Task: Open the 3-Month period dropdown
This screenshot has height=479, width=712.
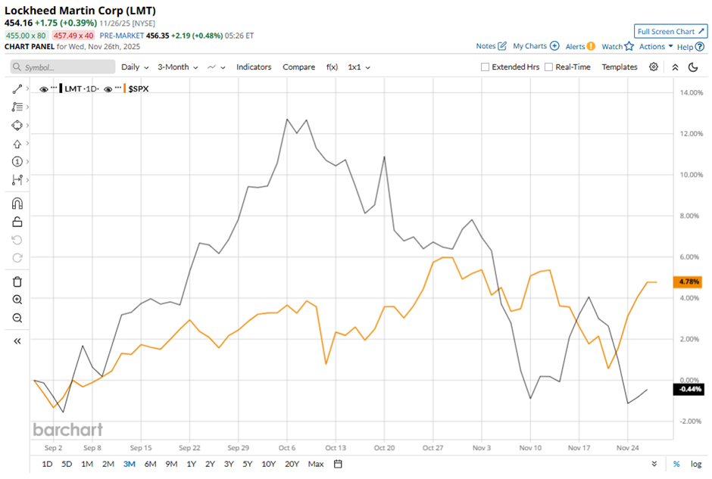Action: point(177,67)
